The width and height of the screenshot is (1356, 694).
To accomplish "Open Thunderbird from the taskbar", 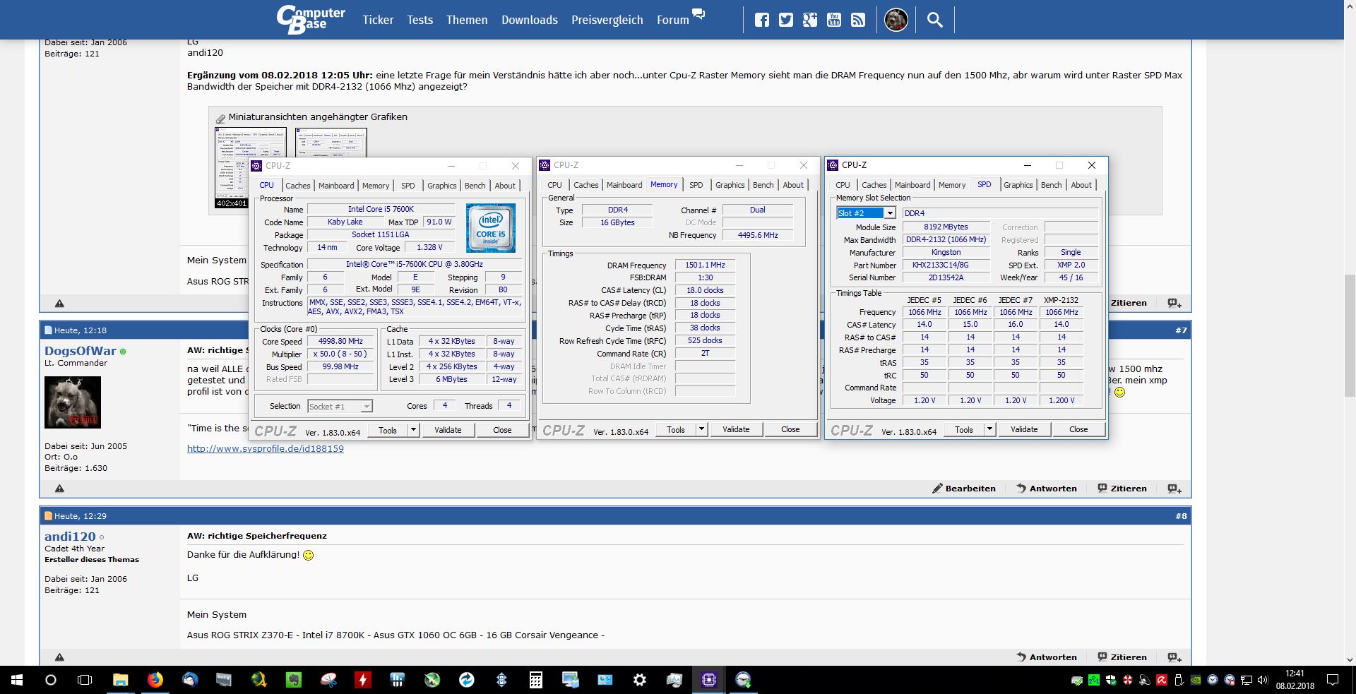I will click(189, 680).
